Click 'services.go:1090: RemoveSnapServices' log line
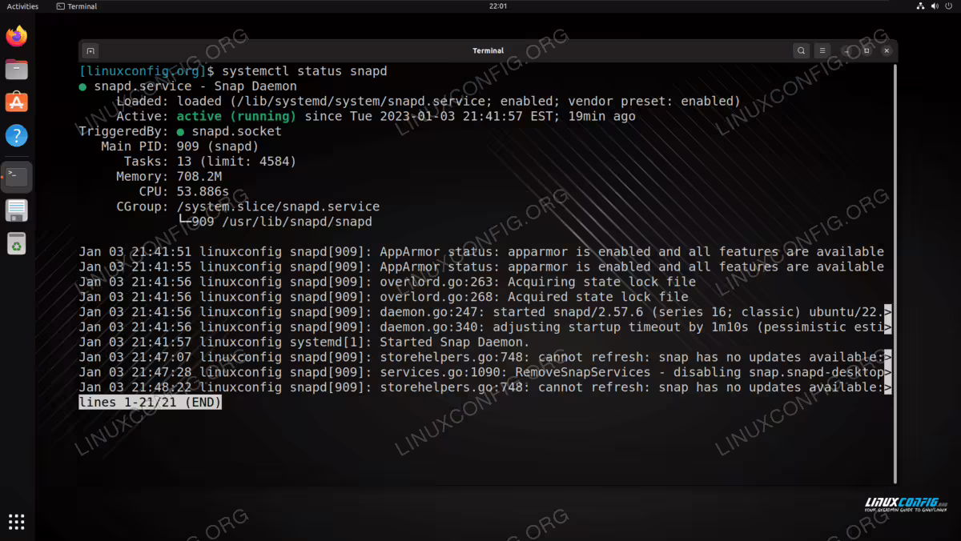This screenshot has height=541, width=961. point(485,372)
